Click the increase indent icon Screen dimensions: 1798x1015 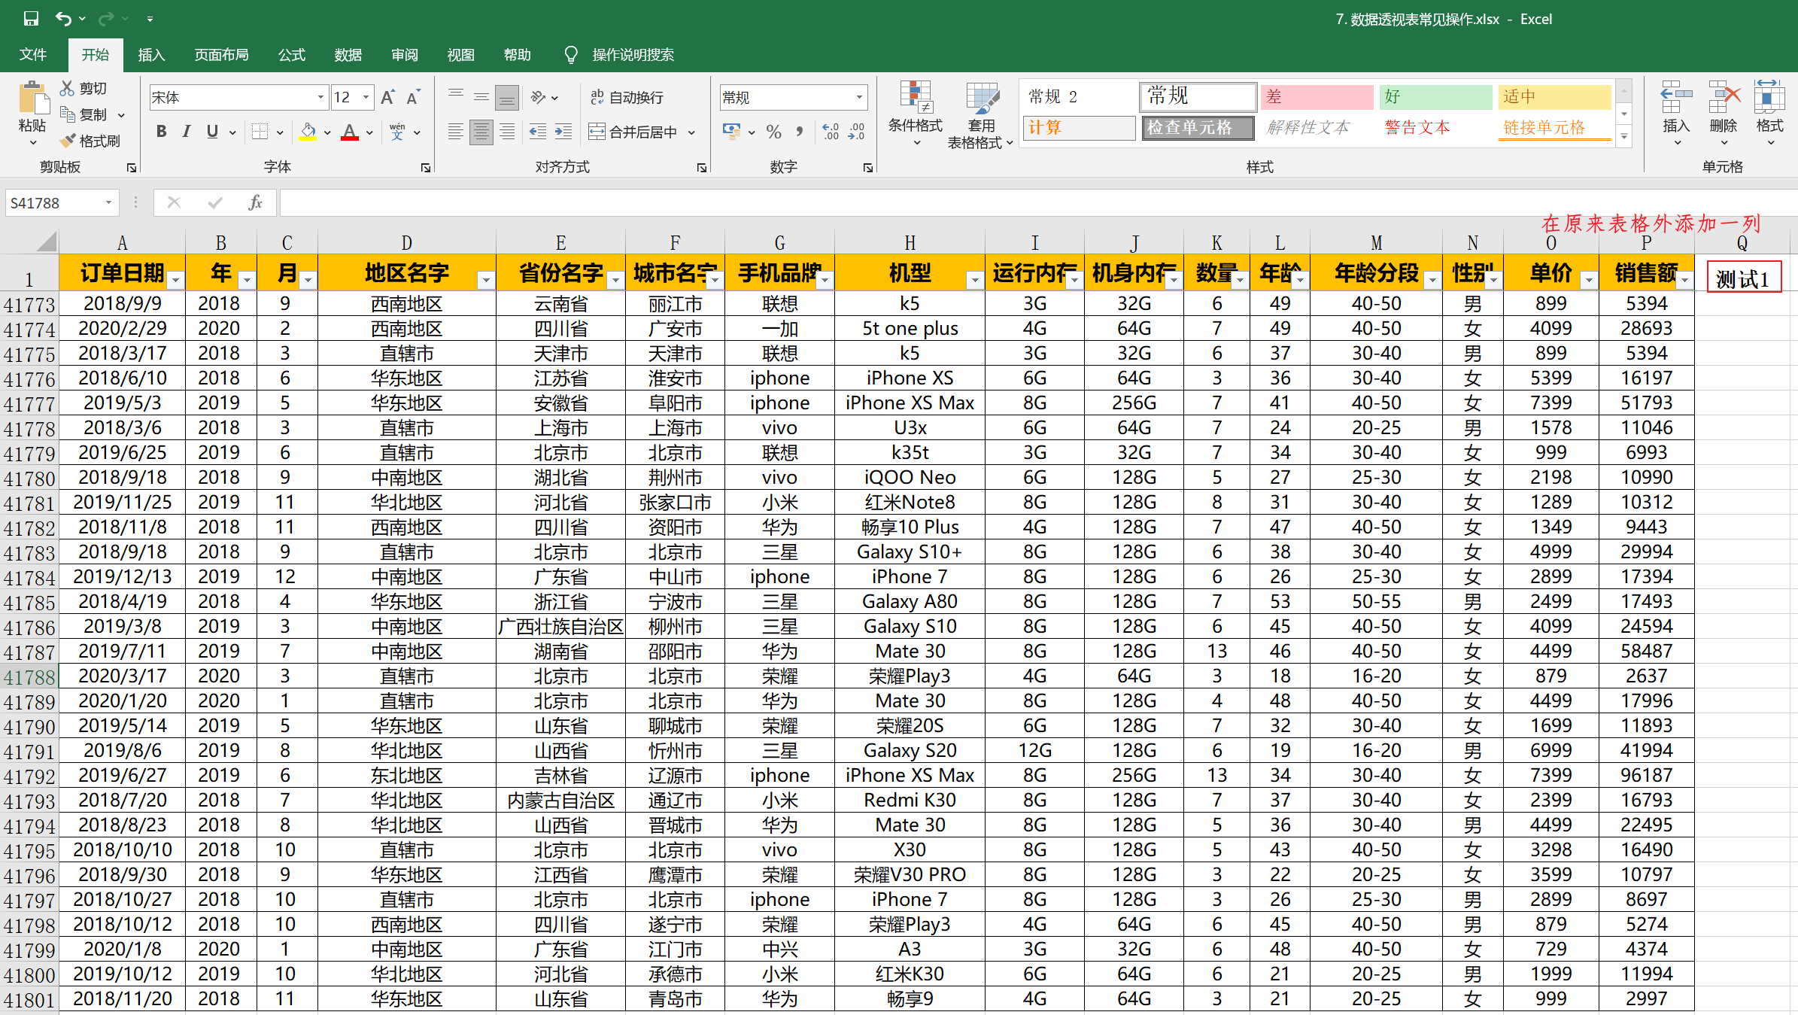tap(563, 132)
